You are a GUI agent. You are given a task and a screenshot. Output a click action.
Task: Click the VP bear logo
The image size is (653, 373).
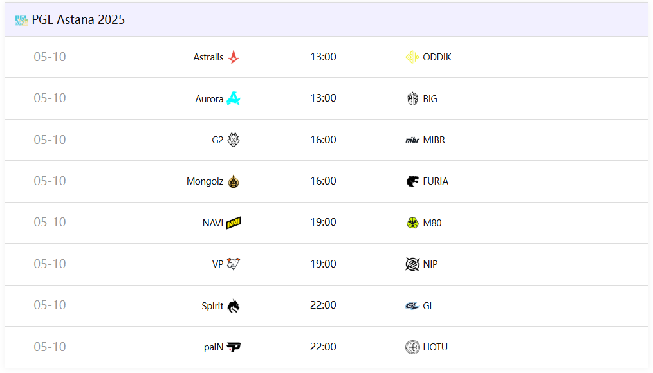(x=234, y=264)
